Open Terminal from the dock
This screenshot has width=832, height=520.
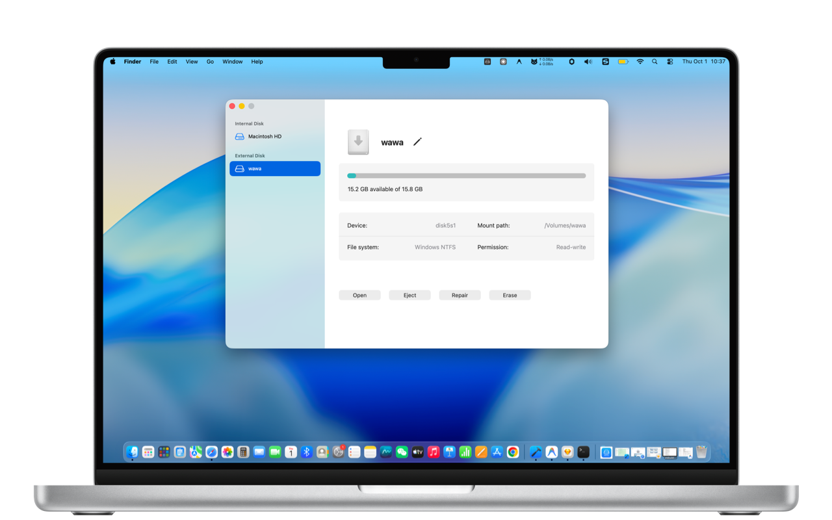pos(584,452)
